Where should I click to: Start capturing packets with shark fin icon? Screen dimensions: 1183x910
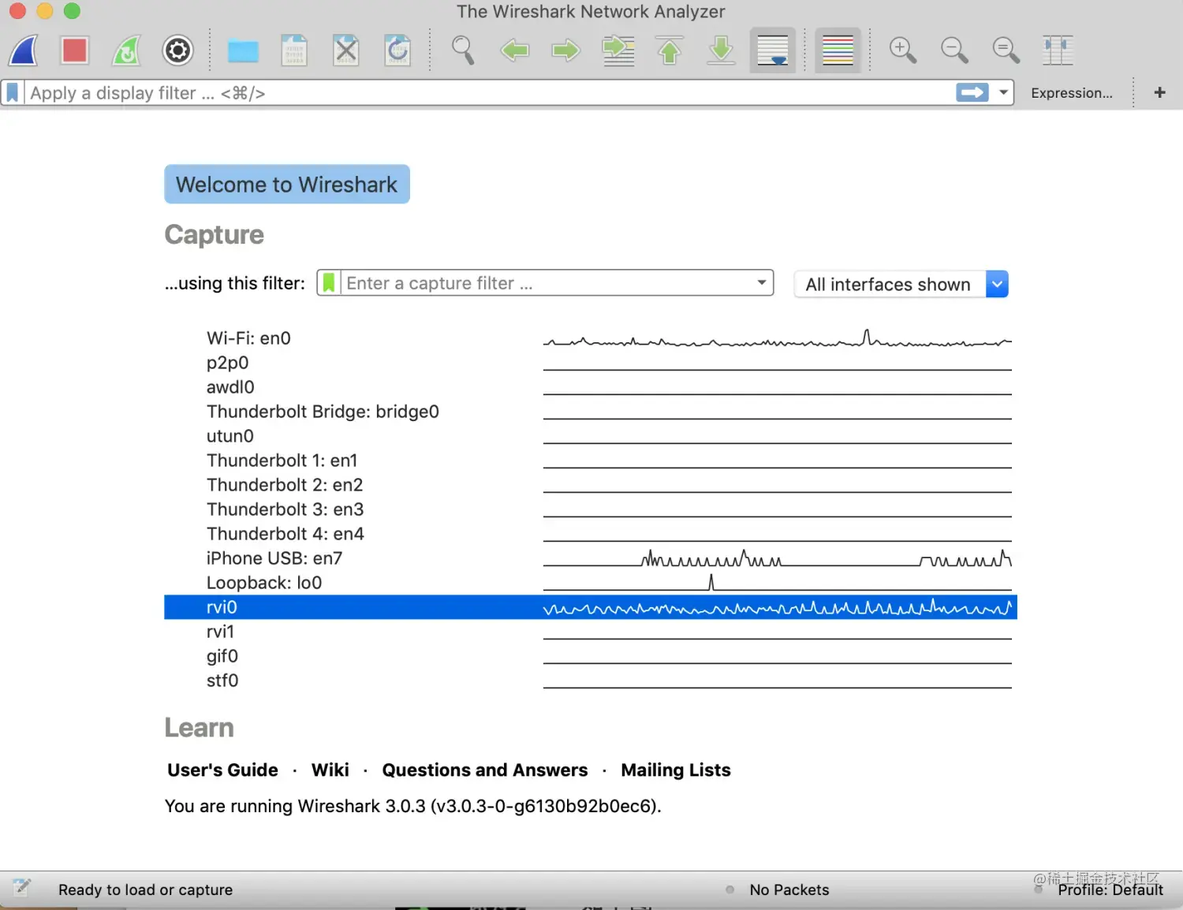24,50
